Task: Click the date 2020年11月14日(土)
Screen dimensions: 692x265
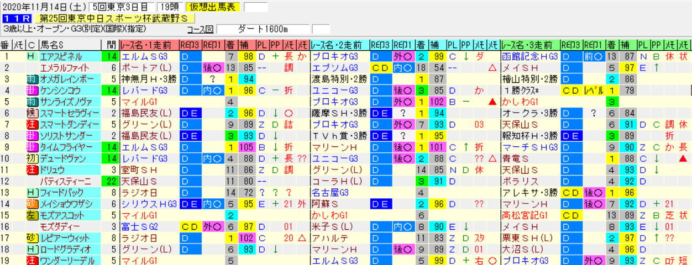Action: pos(45,7)
